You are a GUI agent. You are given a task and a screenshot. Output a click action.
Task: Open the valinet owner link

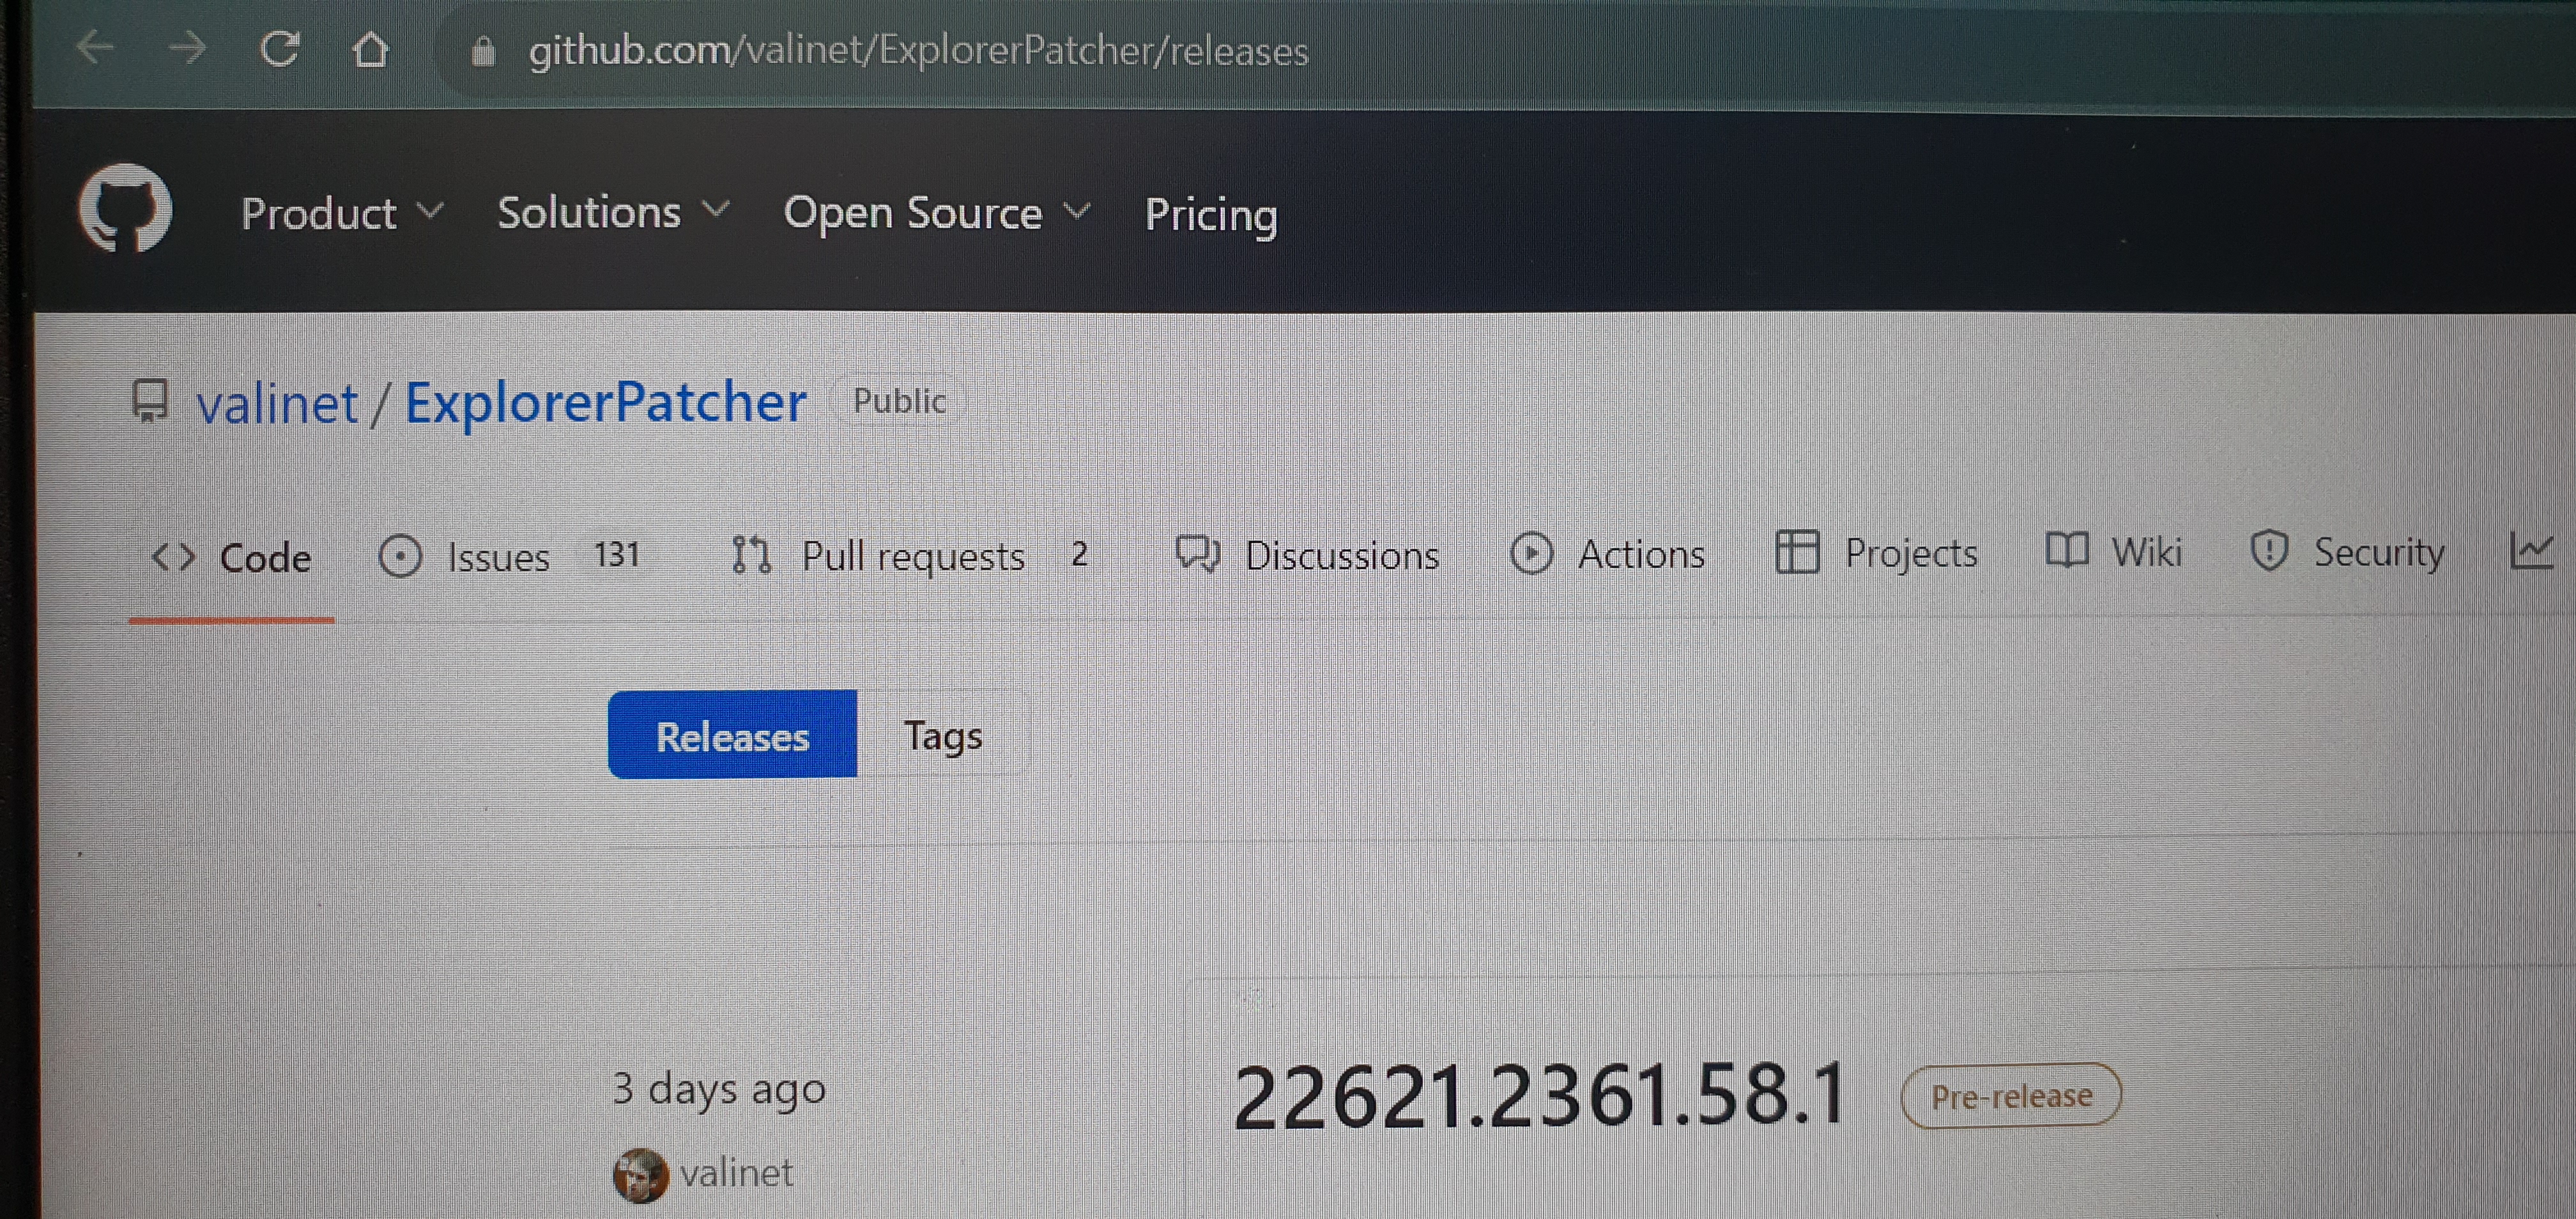coord(277,404)
